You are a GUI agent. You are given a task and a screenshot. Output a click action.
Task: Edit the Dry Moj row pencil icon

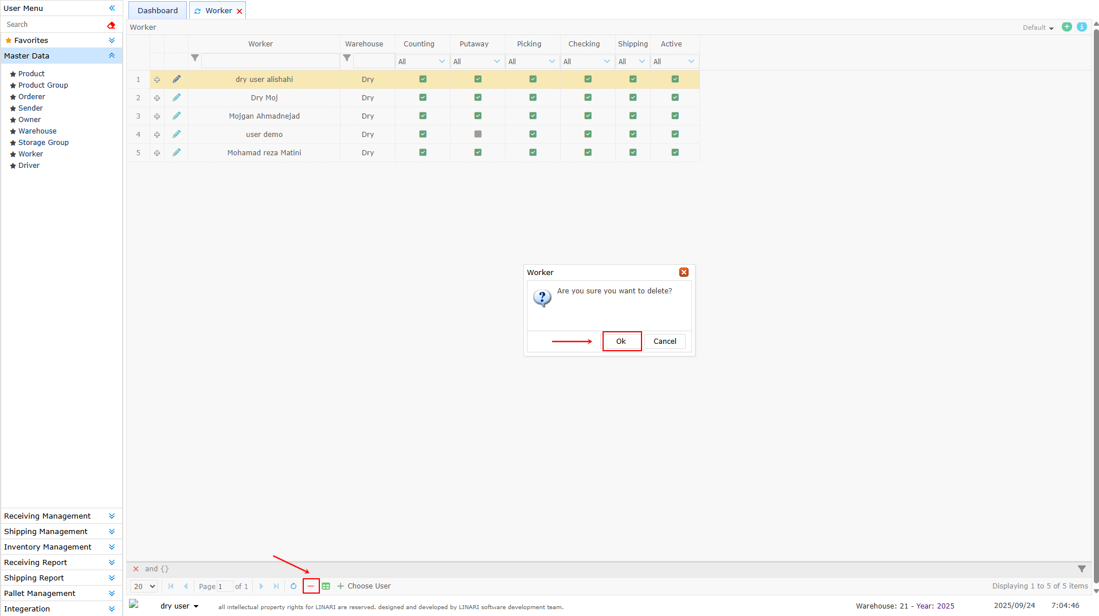[x=177, y=97]
